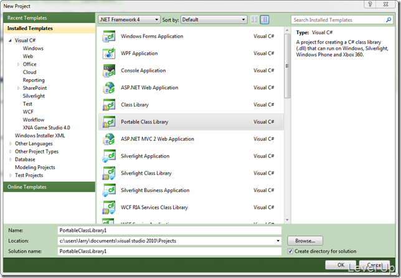The height and width of the screenshot is (278, 401).
Task: Click the WPF Application template icon
Action: [109, 54]
